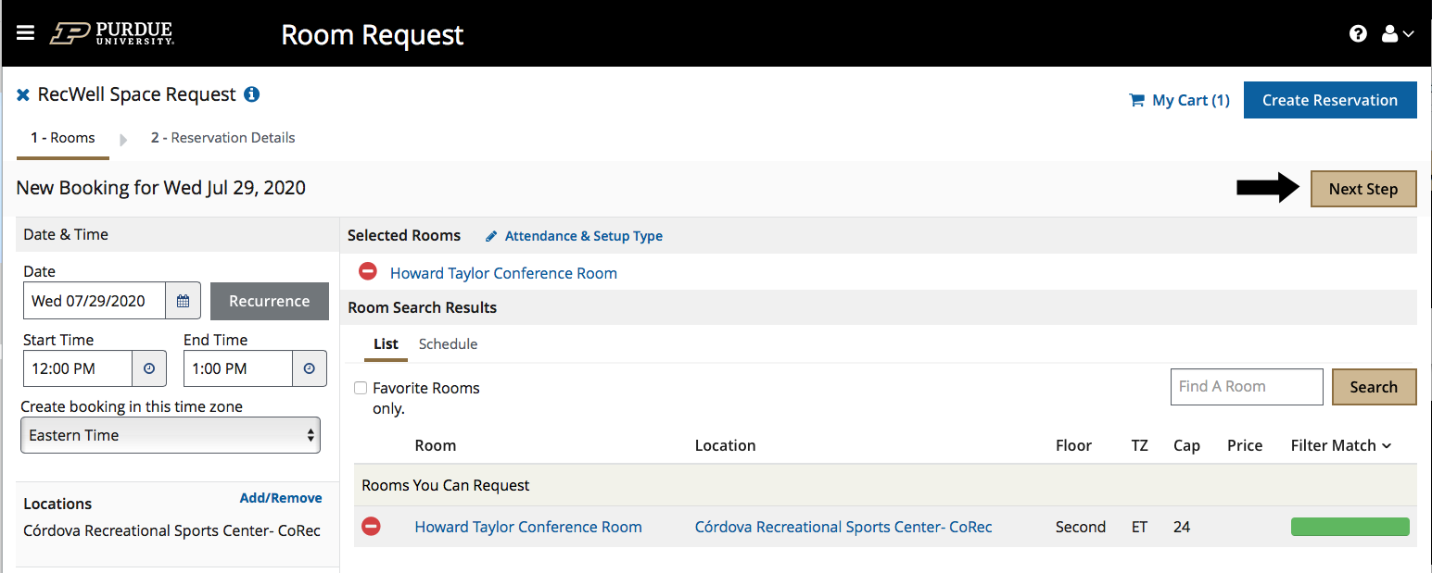Image resolution: width=1432 pixels, height=573 pixels.
Task: Sort by Filter Match column
Action: pyautogui.click(x=1340, y=445)
